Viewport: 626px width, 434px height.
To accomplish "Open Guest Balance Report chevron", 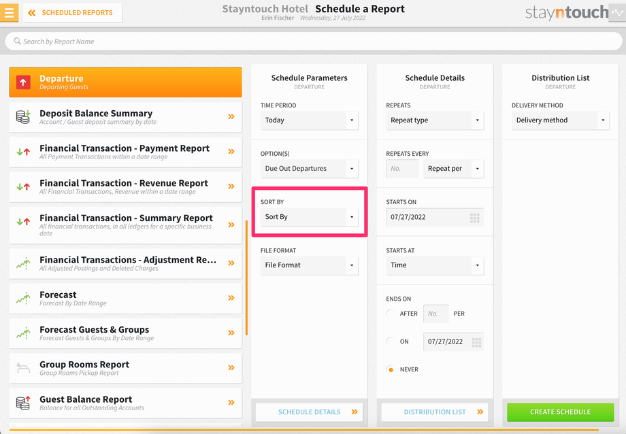I will pos(231,402).
